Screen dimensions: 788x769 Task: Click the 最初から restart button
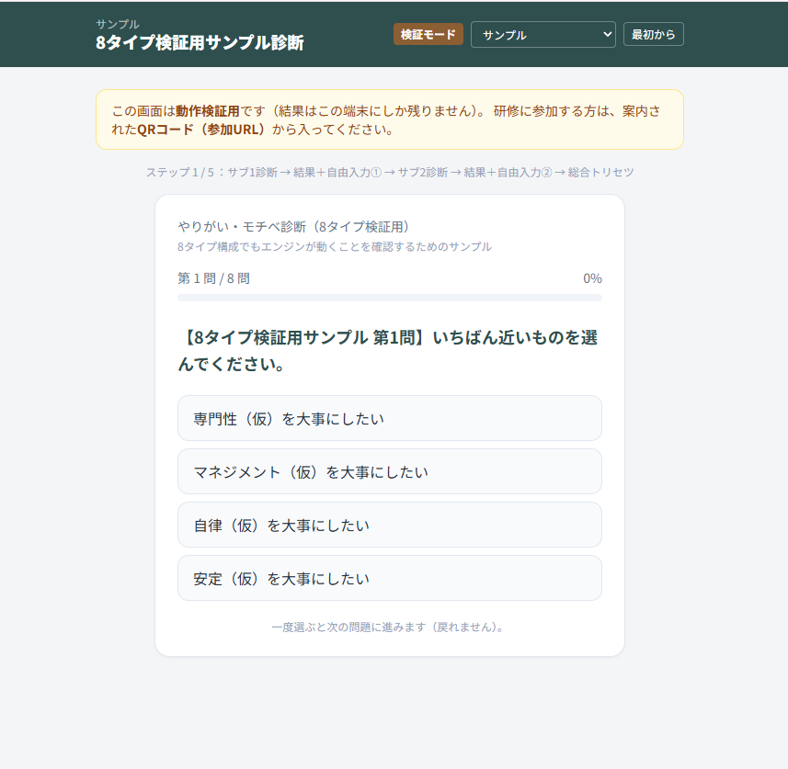coord(654,34)
